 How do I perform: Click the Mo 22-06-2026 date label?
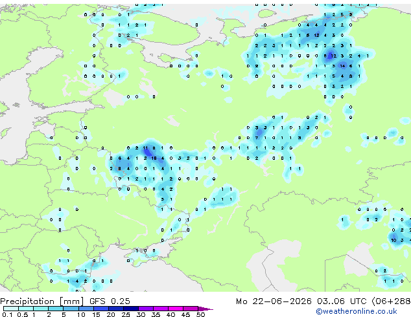pyautogui.click(x=274, y=301)
